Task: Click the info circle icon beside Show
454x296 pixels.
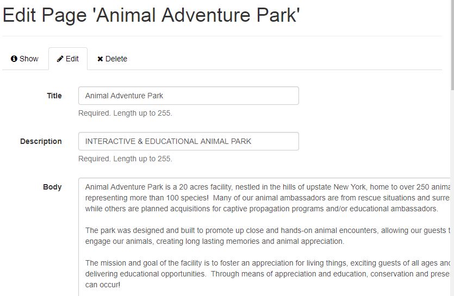Action: coord(14,59)
